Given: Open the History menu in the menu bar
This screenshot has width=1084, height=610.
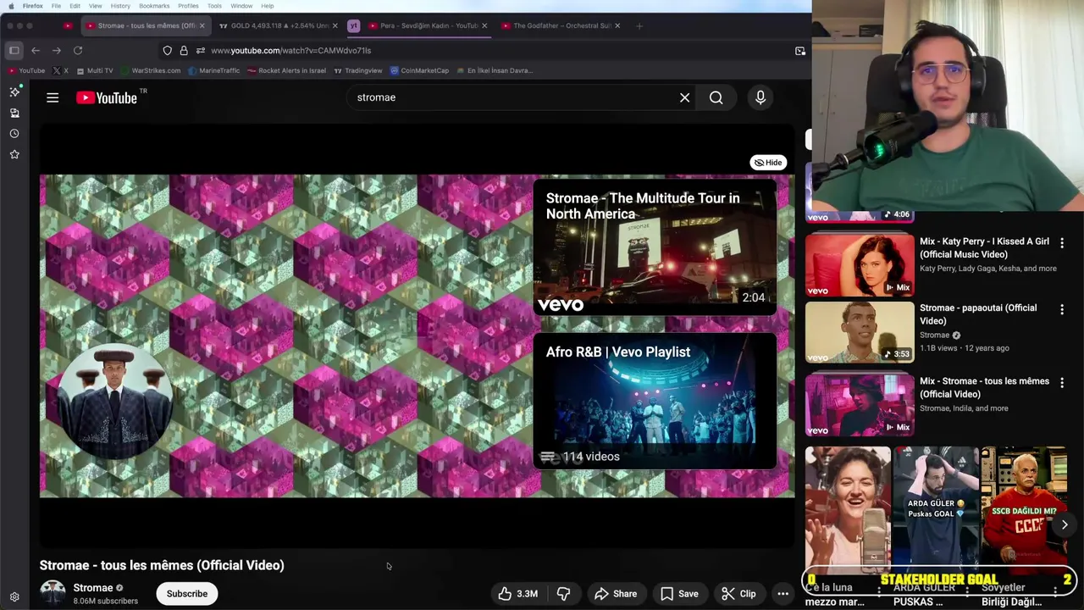Looking at the screenshot, I should 120,6.
